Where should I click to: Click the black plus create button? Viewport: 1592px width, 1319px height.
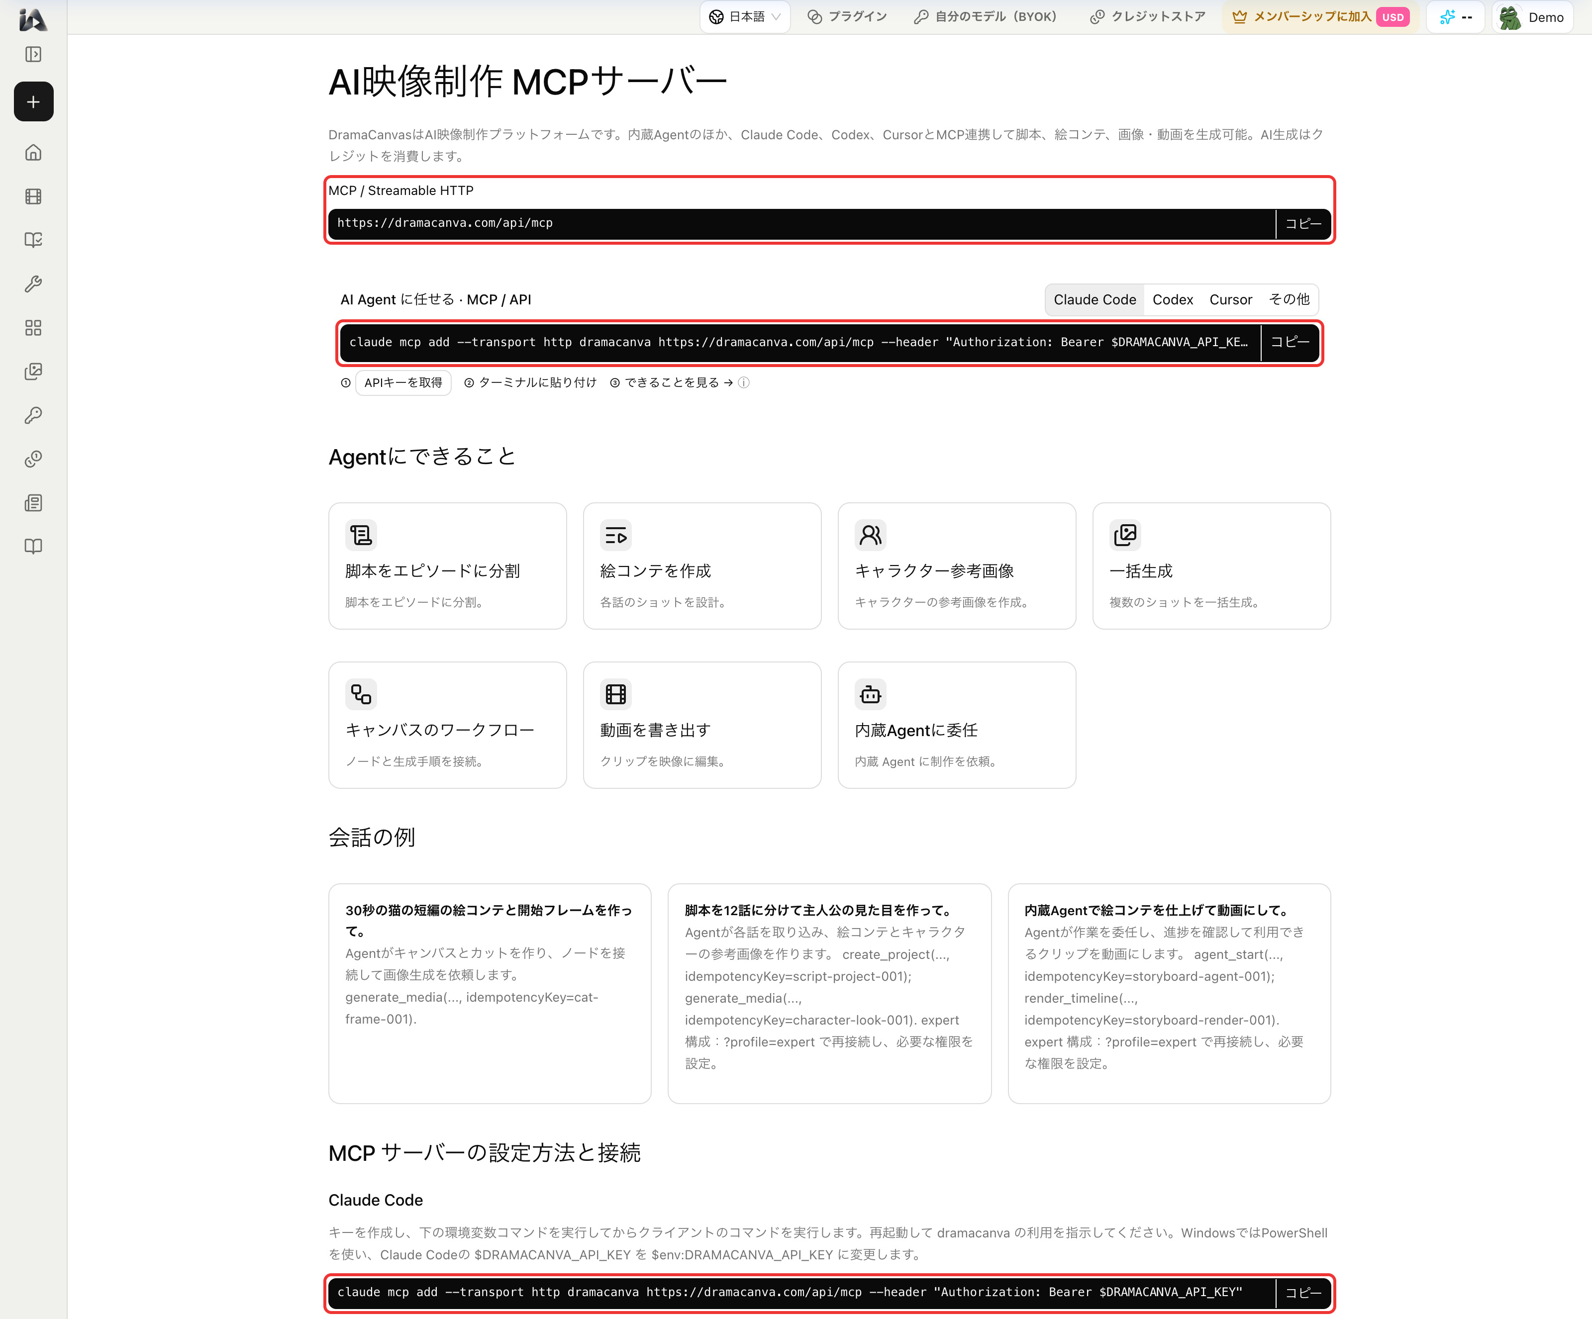pyautogui.click(x=33, y=101)
